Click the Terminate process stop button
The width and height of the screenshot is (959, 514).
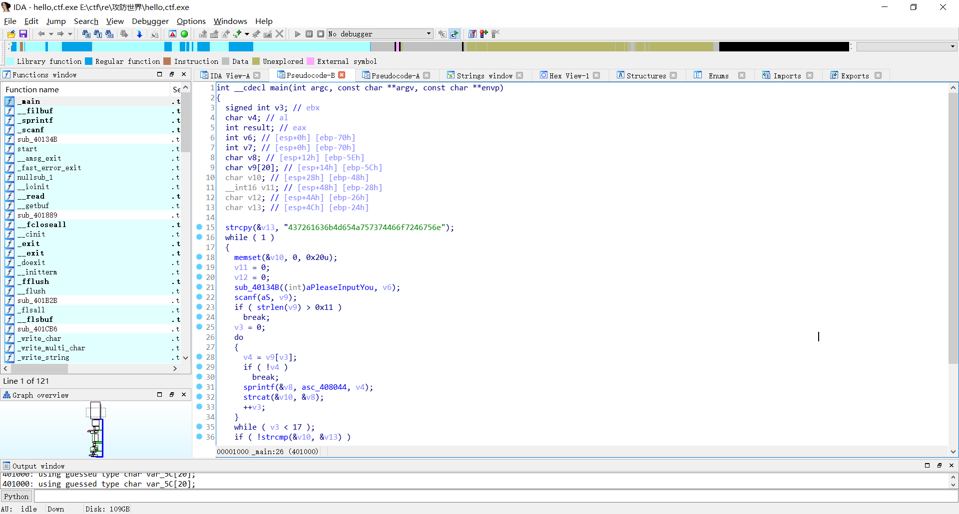point(321,34)
